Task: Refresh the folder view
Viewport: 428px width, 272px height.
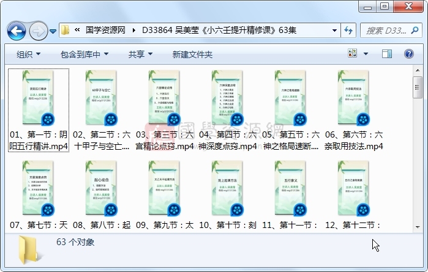Action: click(348, 30)
